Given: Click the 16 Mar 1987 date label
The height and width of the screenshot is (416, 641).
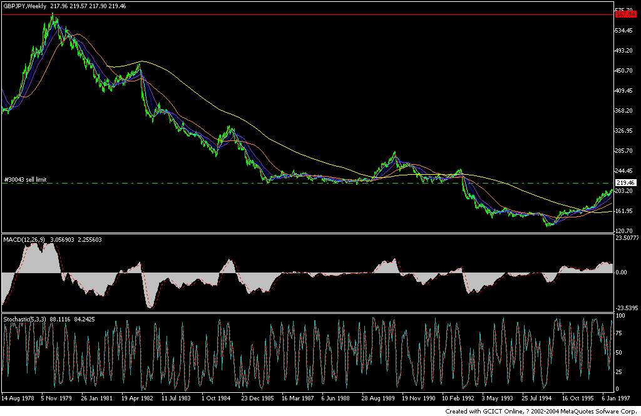Looking at the screenshot, I should click(297, 398).
